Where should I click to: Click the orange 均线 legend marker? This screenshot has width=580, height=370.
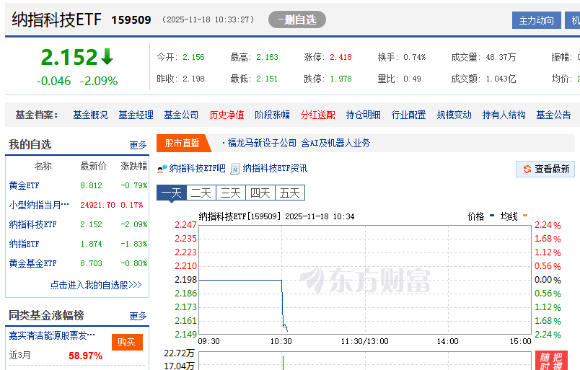pos(525,215)
